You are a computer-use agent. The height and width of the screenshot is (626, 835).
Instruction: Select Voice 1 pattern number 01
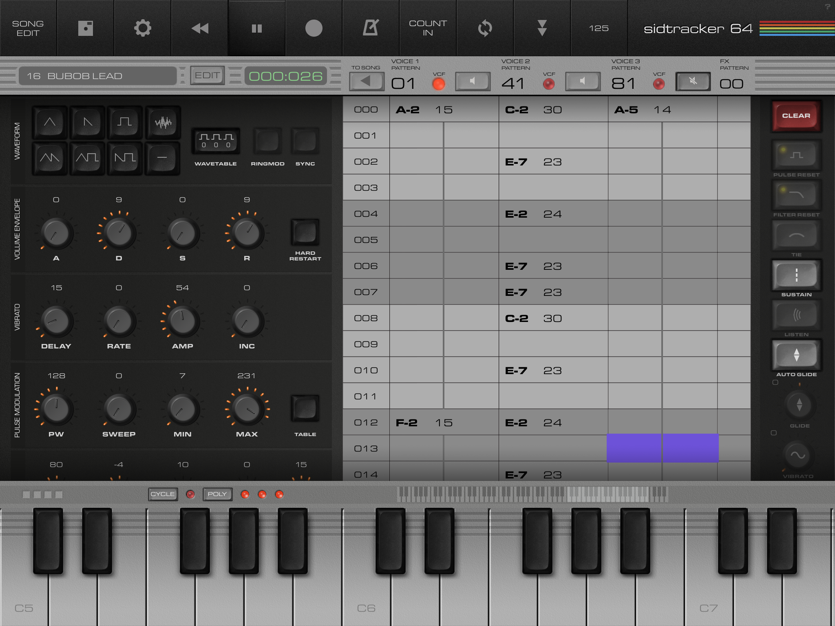click(404, 84)
